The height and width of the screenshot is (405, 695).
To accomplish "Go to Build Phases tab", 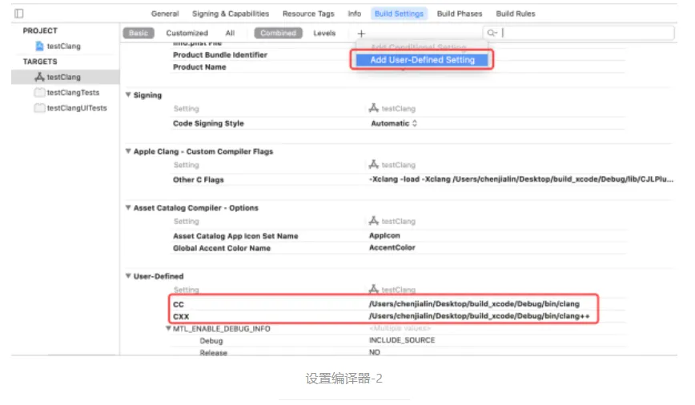I will (x=460, y=14).
